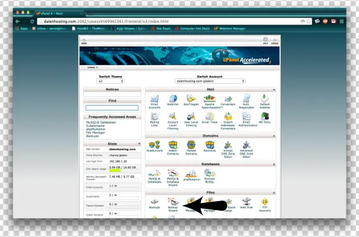Click the /home/jdalen home directory value
Screen dimensions: 359x237
click(x=118, y=155)
